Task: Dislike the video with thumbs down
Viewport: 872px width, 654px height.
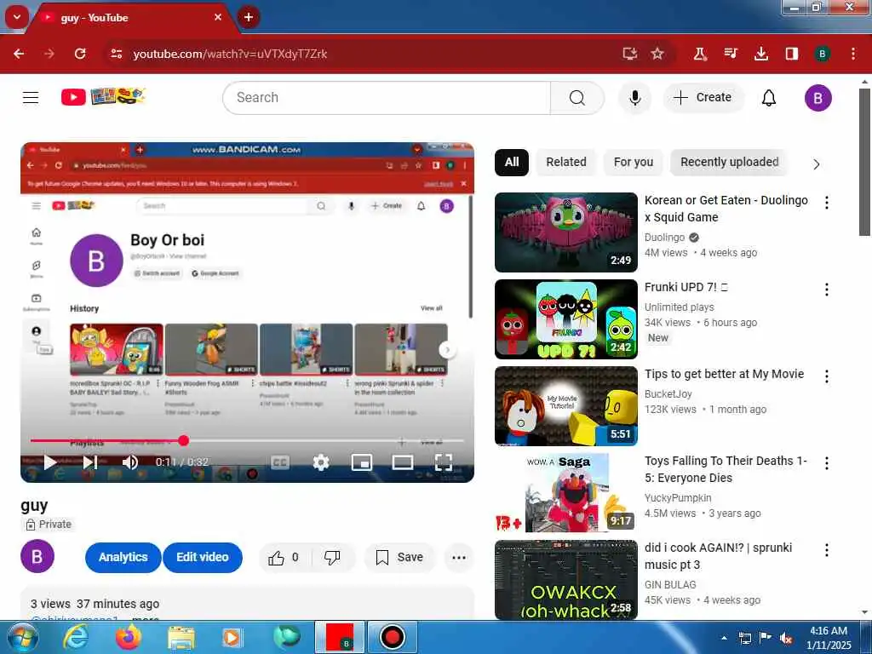Action: tap(332, 557)
